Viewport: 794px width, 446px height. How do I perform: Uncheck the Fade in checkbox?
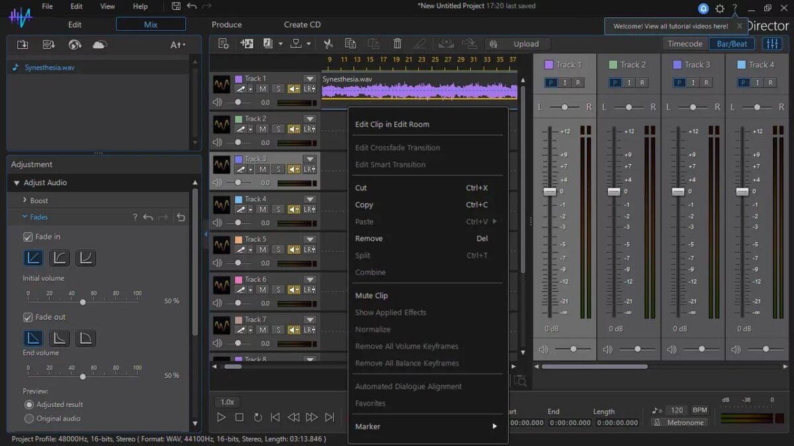pos(28,237)
